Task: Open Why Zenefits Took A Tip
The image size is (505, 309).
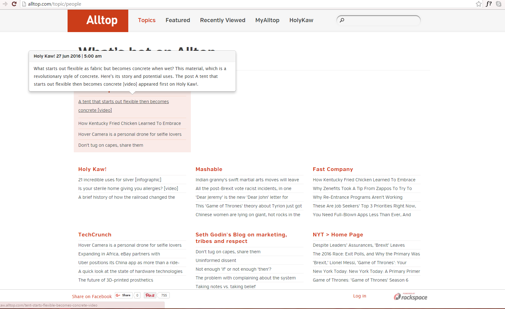Action: click(362, 188)
